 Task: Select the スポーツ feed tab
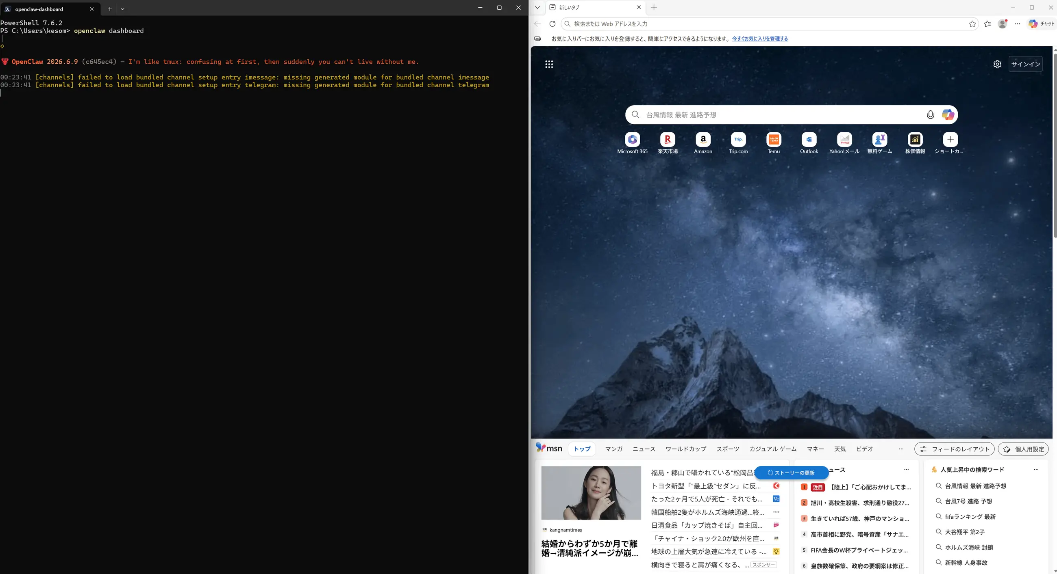coord(728,449)
